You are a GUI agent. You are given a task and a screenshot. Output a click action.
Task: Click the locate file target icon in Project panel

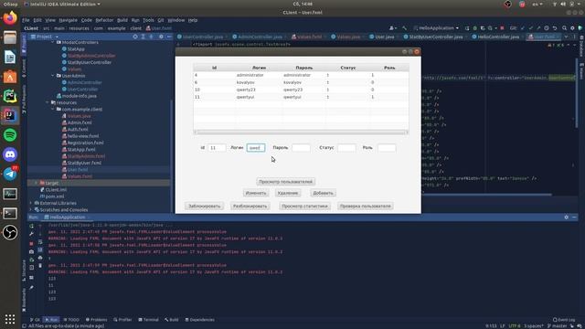tap(135, 37)
